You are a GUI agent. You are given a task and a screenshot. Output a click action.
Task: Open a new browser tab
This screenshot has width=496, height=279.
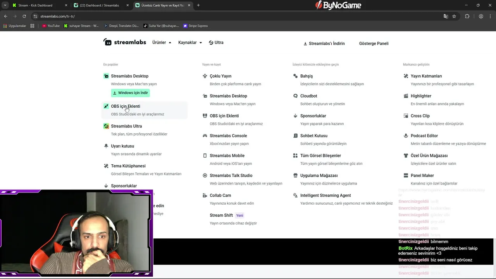[198, 5]
